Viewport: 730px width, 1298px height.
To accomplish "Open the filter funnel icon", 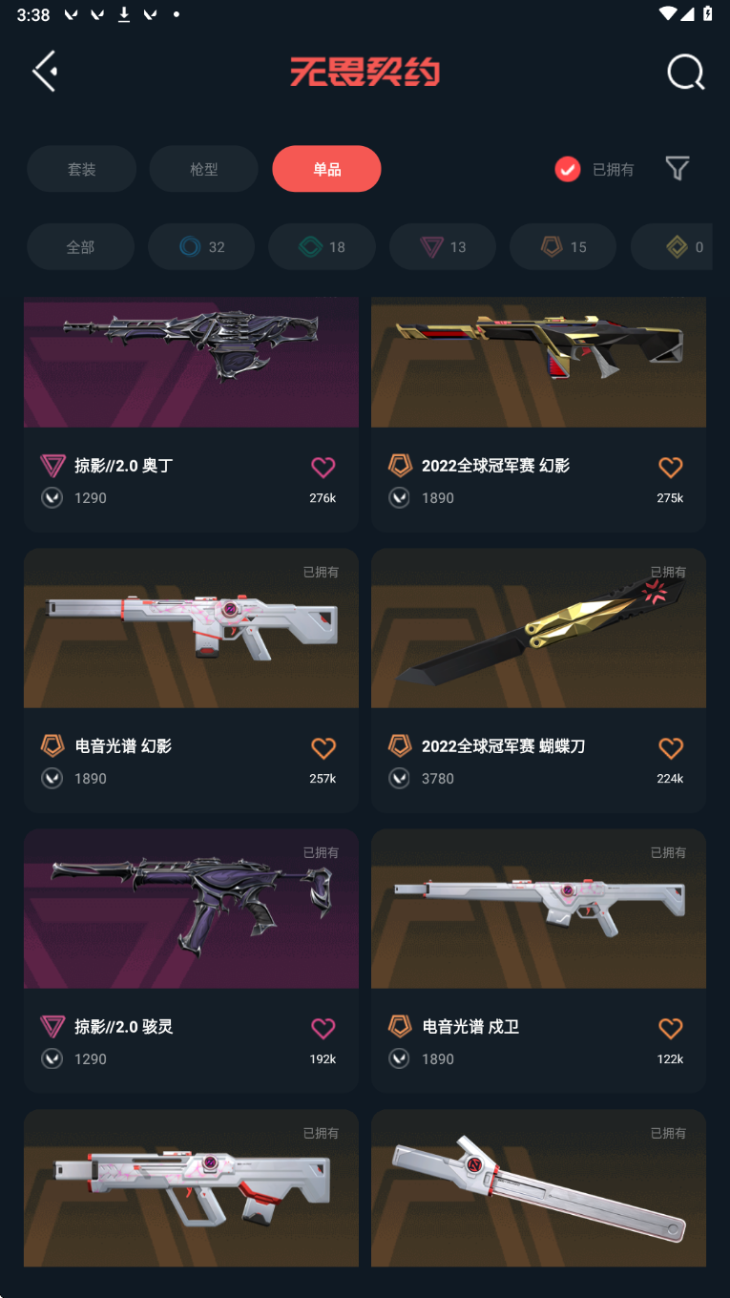I will (x=678, y=169).
